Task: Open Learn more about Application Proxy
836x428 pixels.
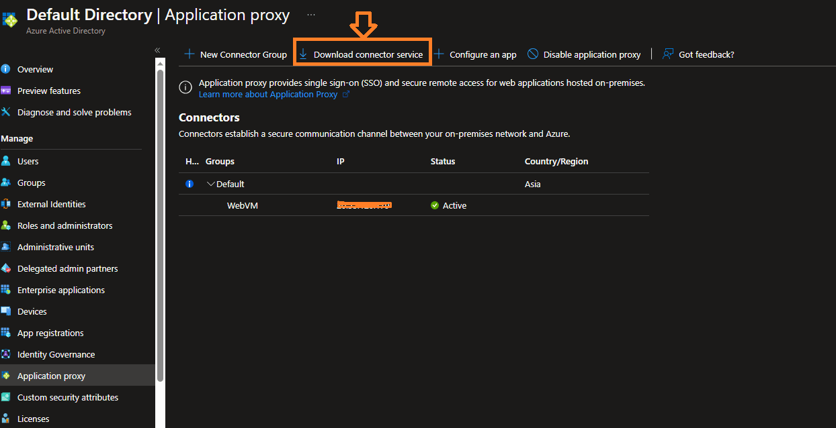Action: pyautogui.click(x=269, y=94)
